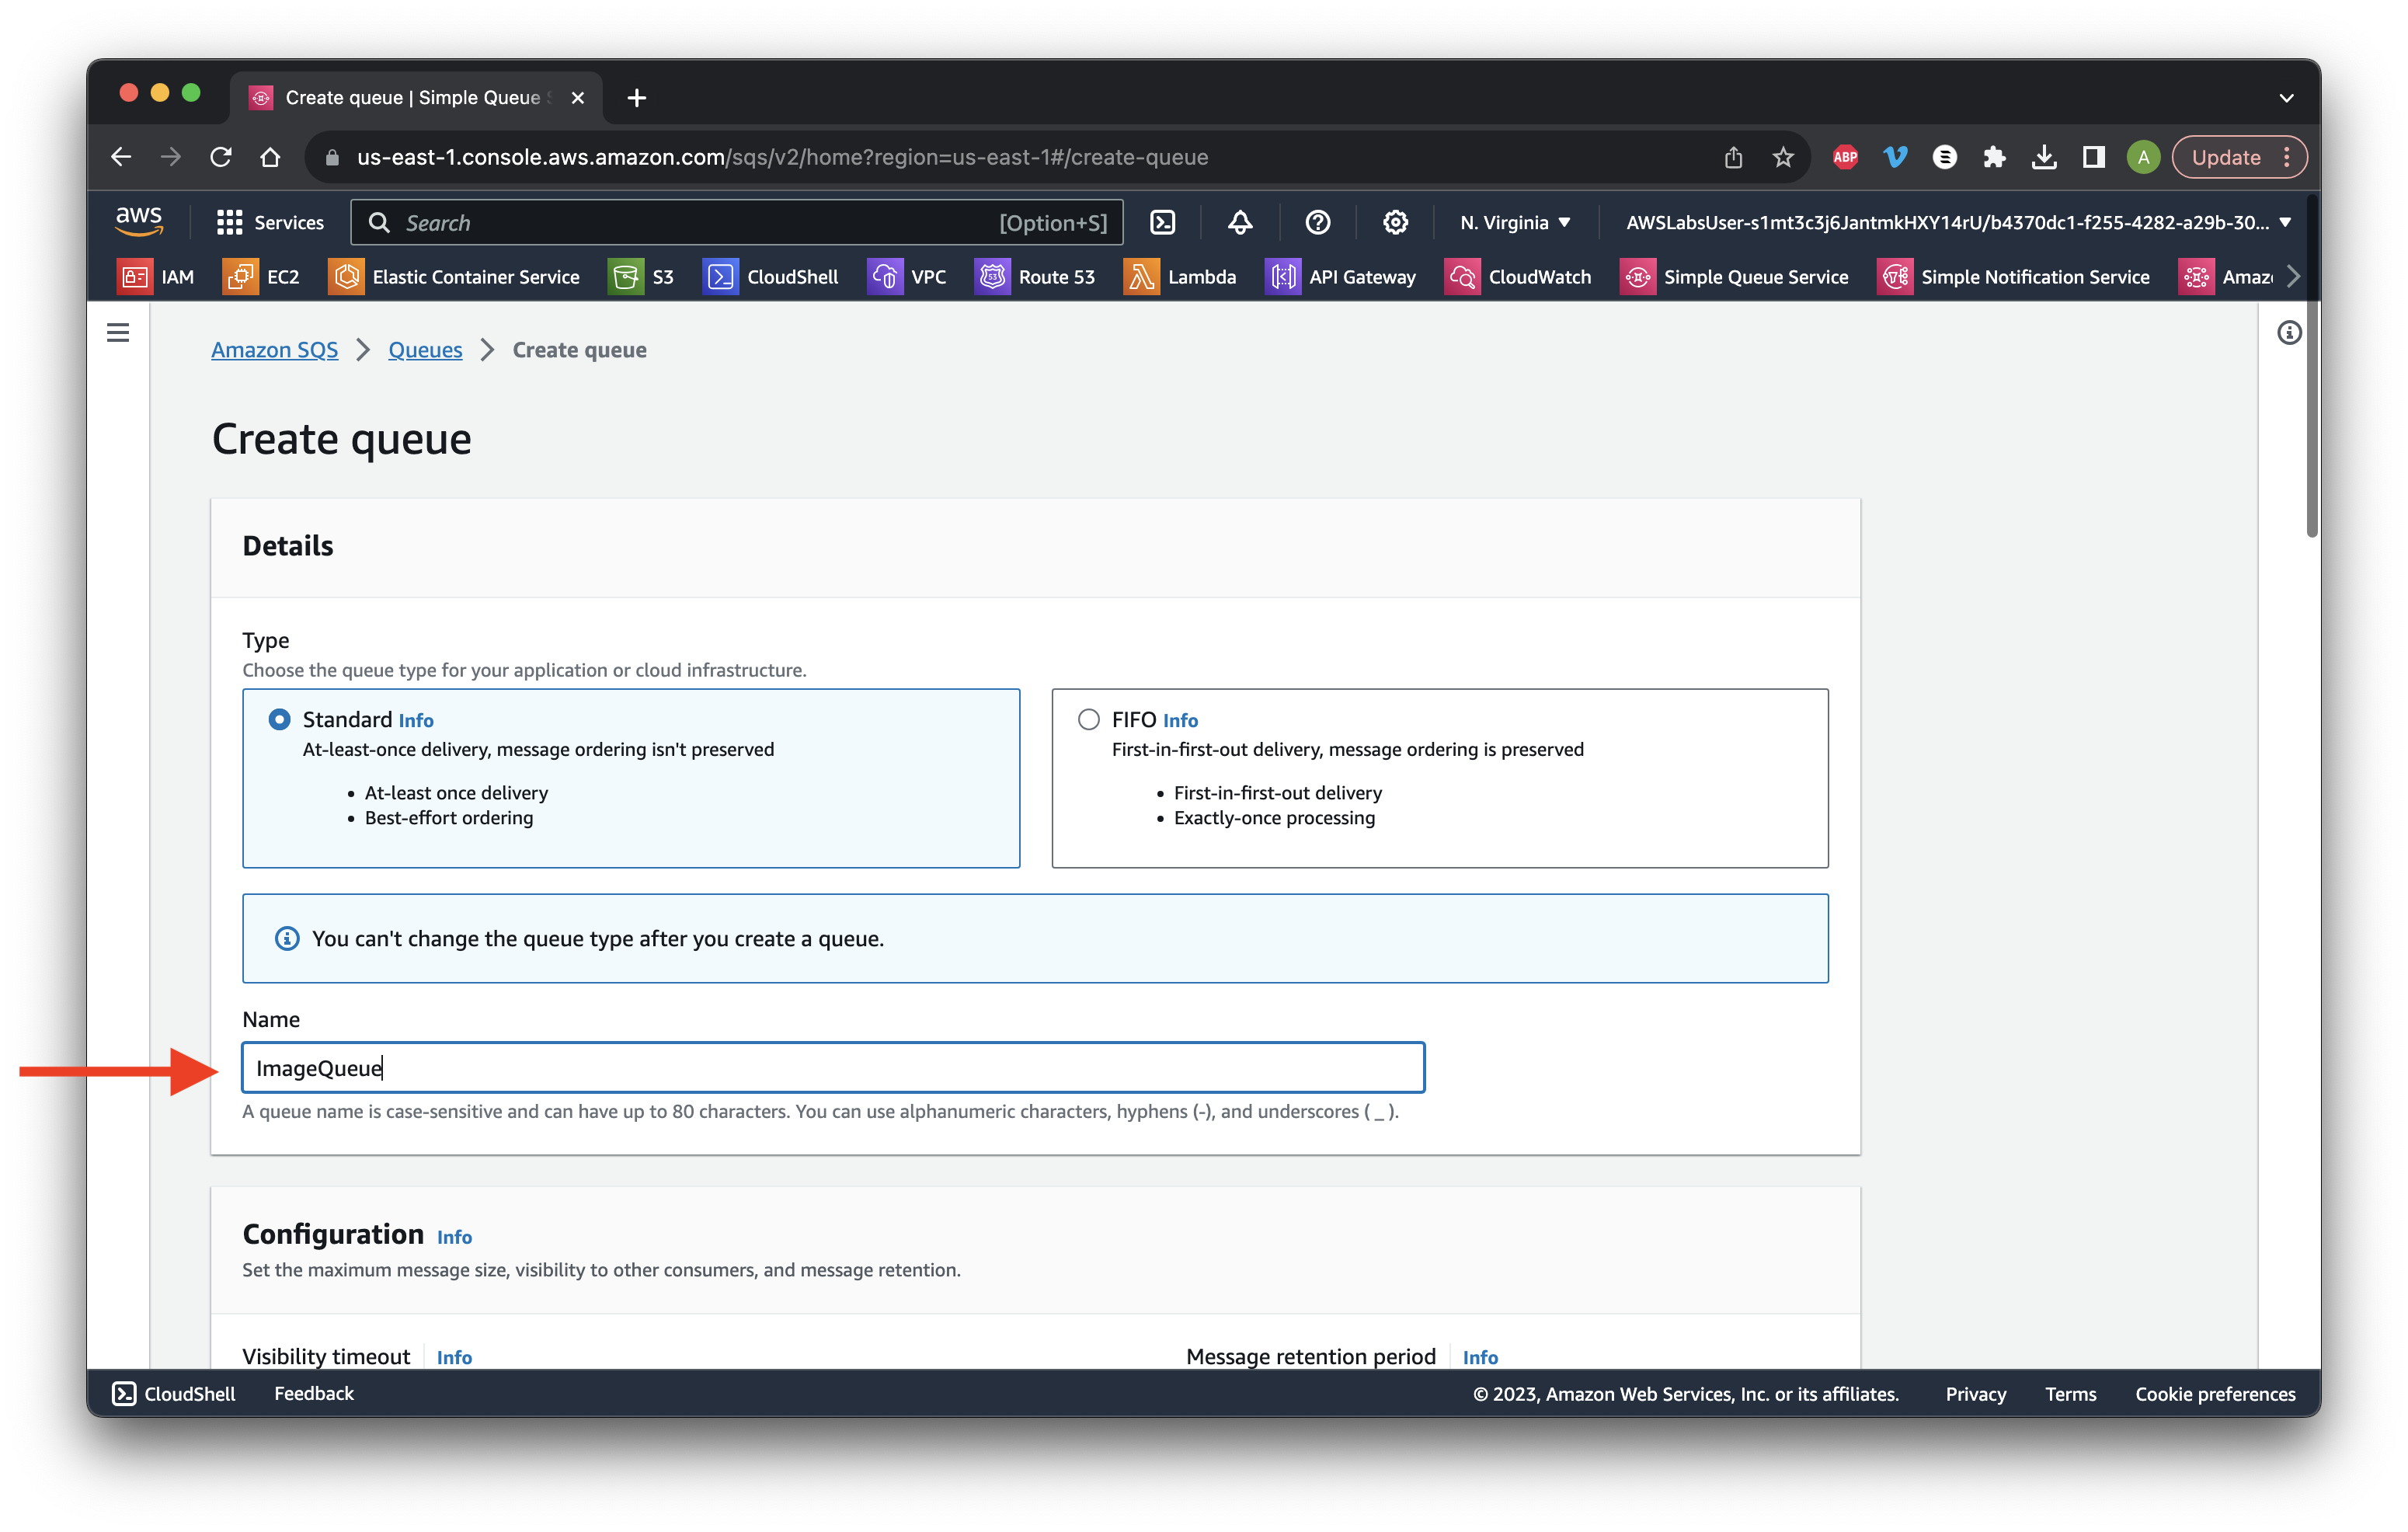Open CloudShell shortcut in favorites bar

click(771, 277)
